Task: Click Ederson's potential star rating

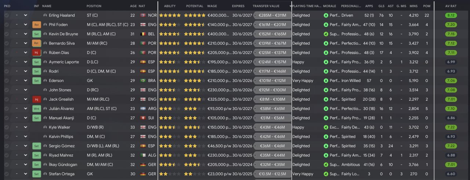Action: [x=195, y=81]
